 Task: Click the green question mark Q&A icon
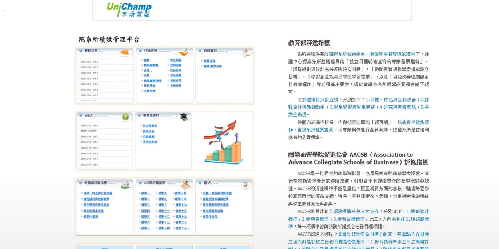[x=125, y=117]
